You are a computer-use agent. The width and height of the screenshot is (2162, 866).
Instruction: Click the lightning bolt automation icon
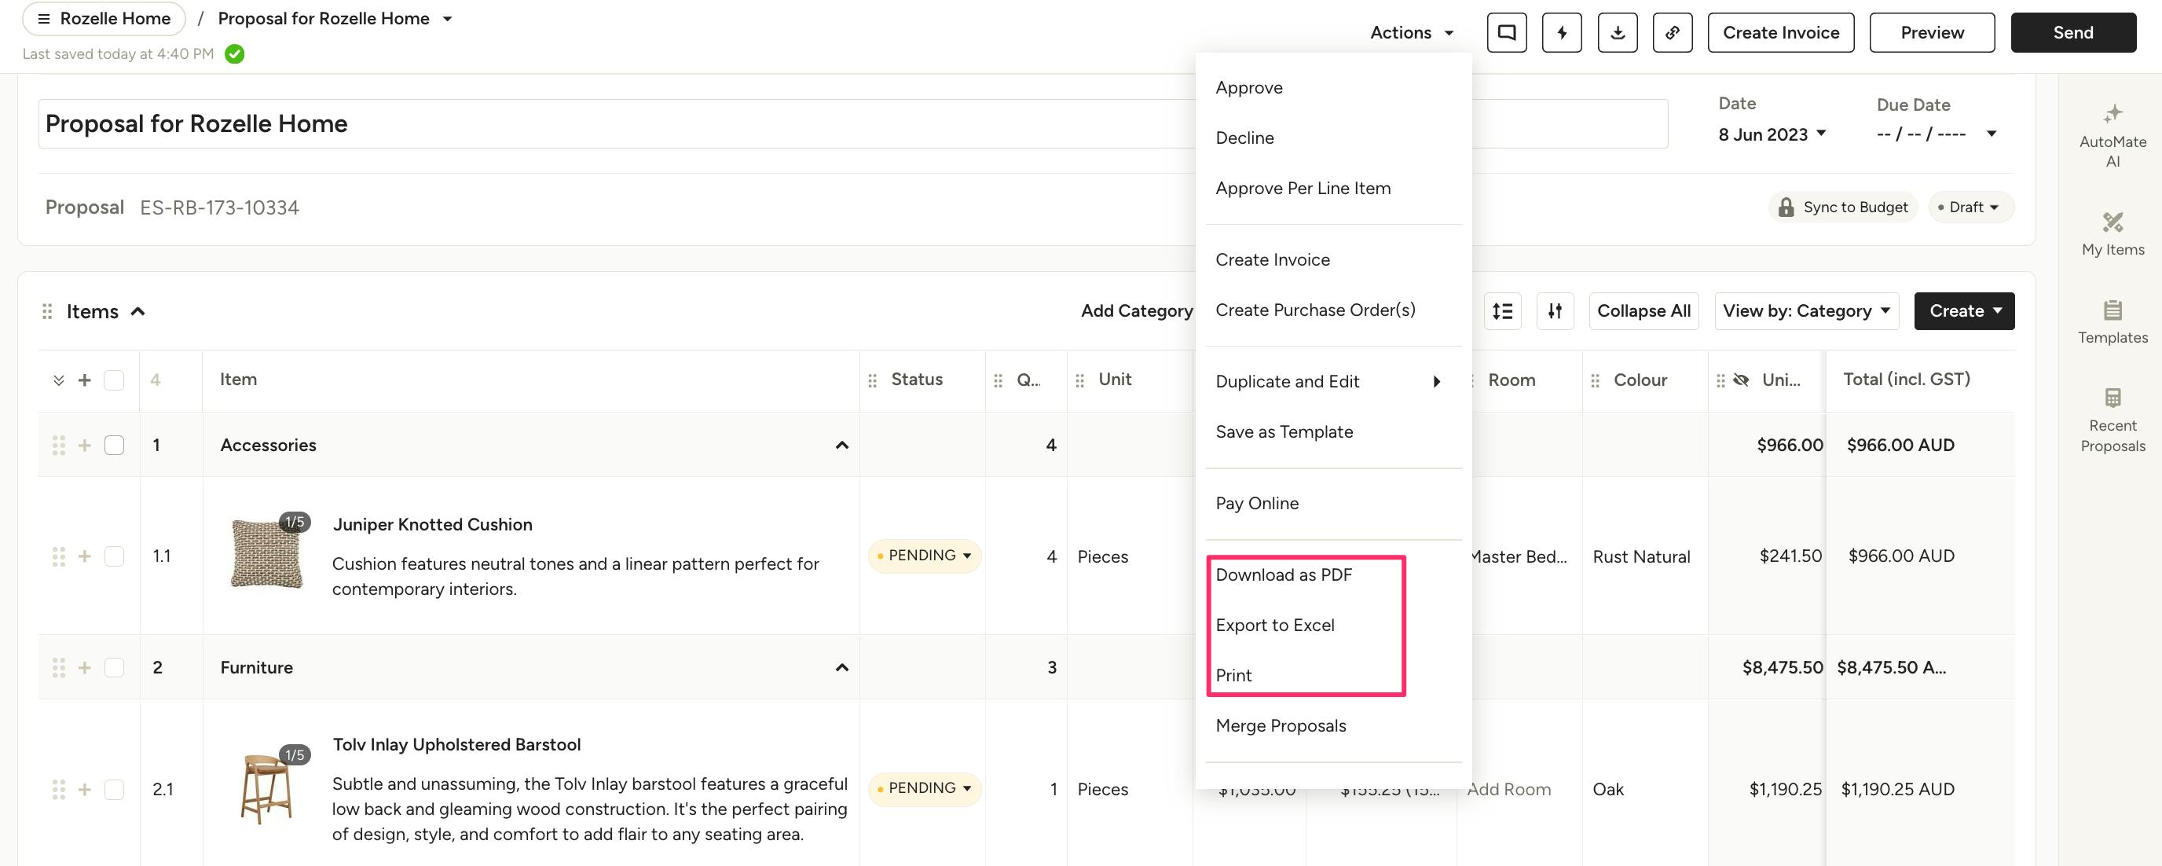coord(1561,33)
